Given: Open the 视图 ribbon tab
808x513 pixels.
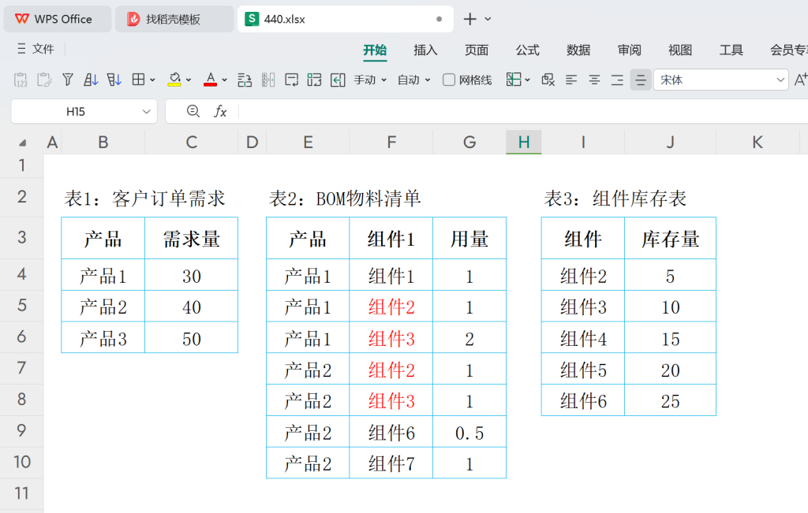Looking at the screenshot, I should [x=680, y=50].
